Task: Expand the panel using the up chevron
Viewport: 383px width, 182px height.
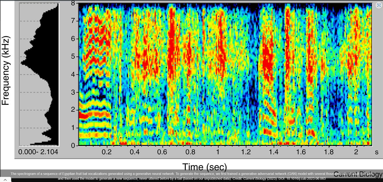Action: pos(6,179)
